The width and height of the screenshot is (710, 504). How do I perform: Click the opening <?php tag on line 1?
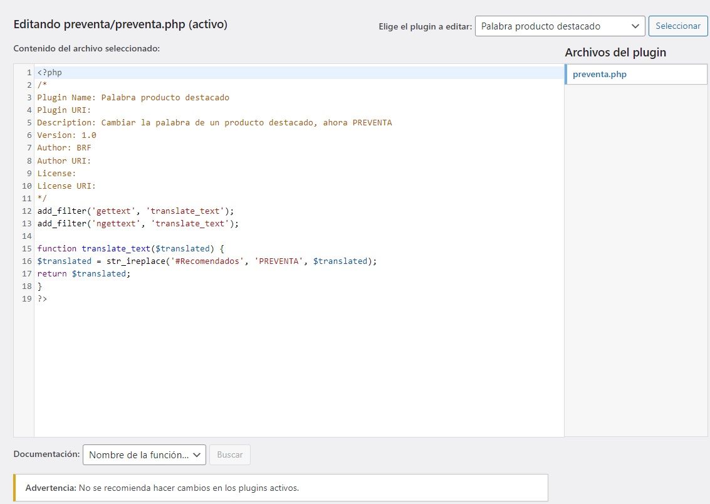click(x=50, y=73)
